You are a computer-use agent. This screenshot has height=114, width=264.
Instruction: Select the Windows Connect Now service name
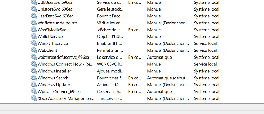click(x=65, y=64)
